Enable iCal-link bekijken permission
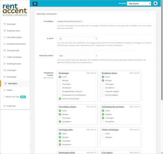 (103, 95)
